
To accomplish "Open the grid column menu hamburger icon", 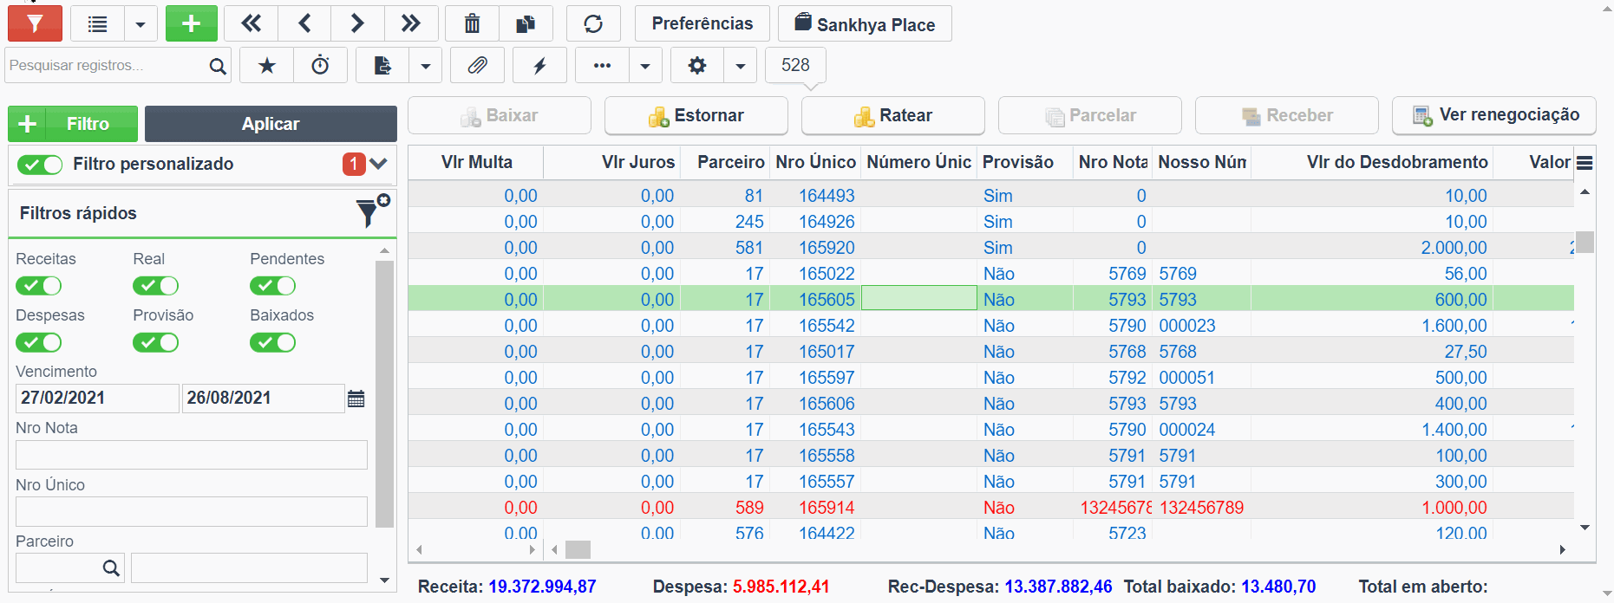I will pos(1585,162).
